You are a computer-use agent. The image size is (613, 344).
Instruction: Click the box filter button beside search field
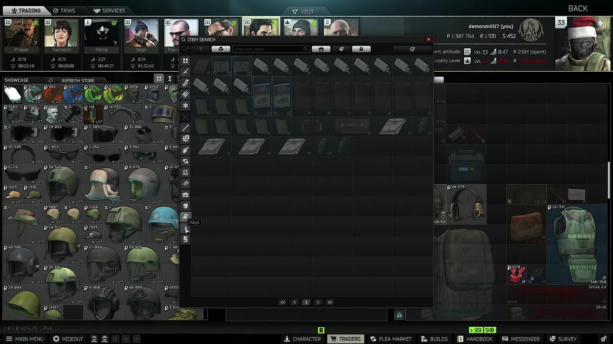tap(221, 49)
